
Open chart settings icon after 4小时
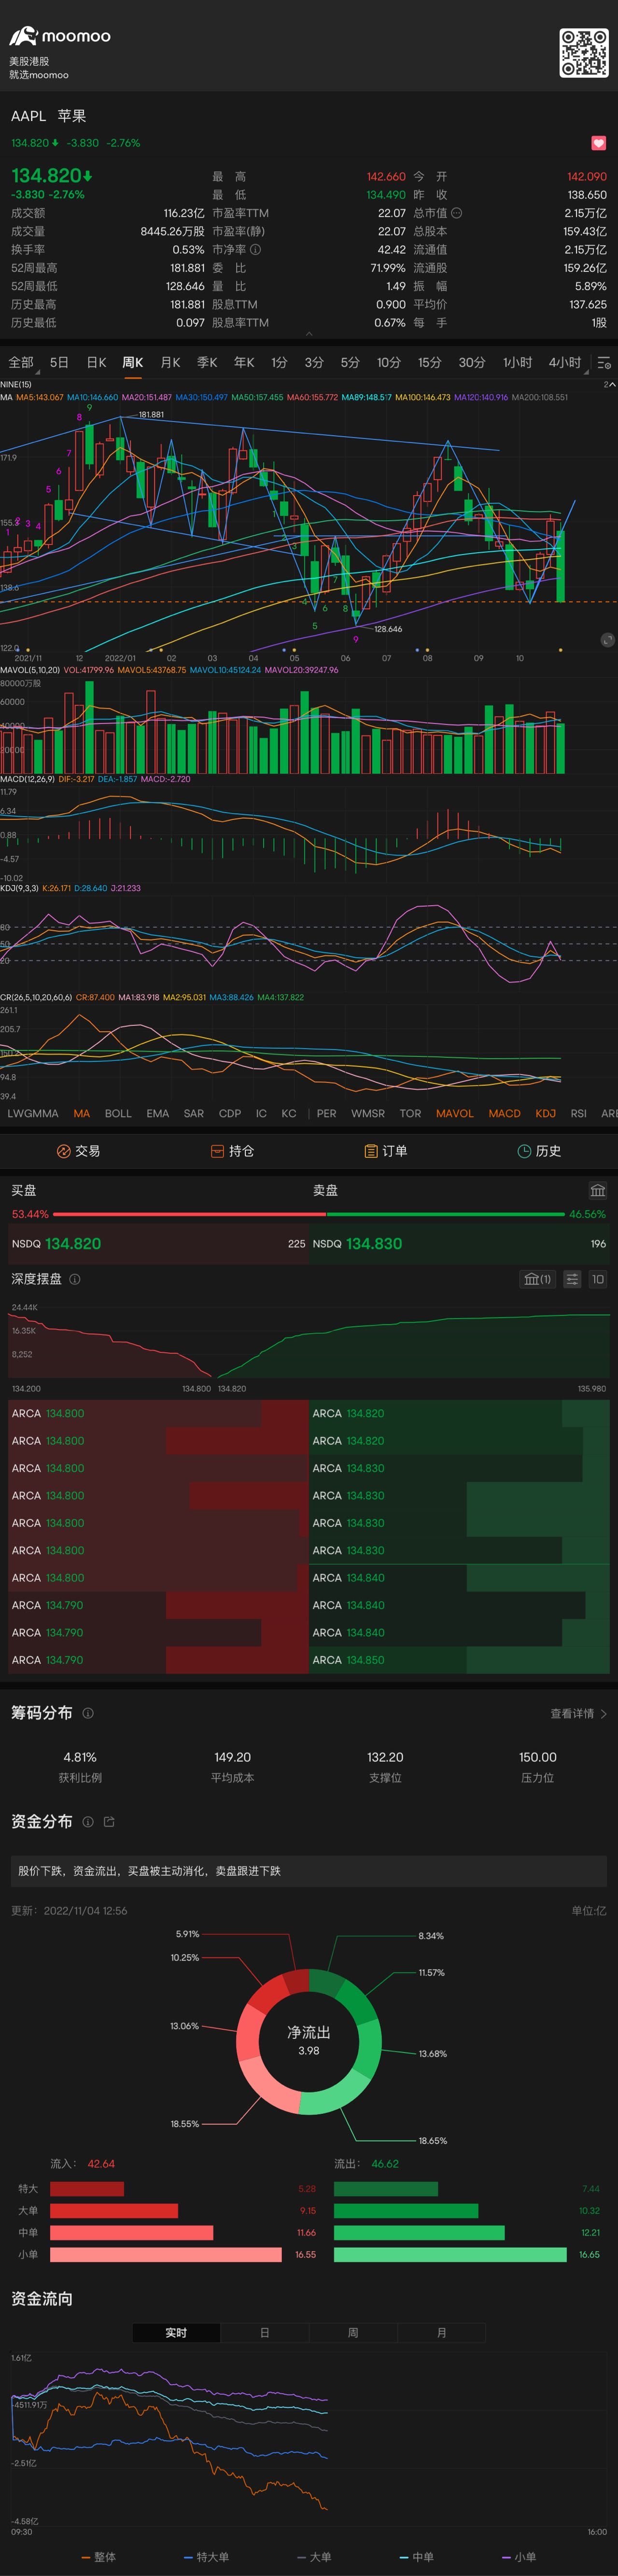(604, 363)
